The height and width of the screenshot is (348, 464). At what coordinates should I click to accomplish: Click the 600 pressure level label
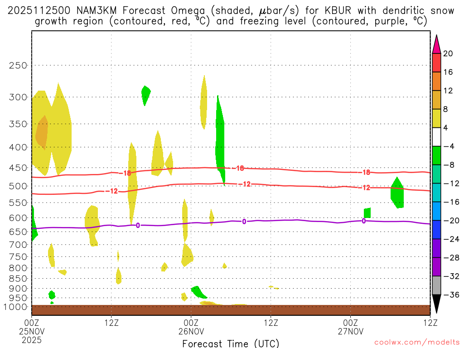pyautogui.click(x=18, y=218)
